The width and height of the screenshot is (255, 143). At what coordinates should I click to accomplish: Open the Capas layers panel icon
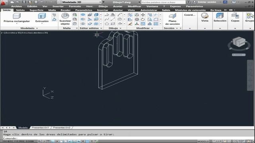pos(235,16)
